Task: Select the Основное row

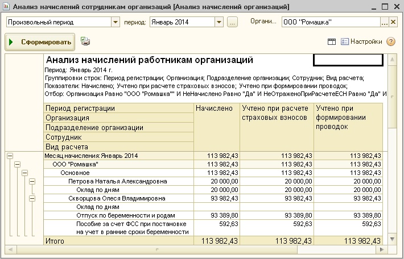Action: pos(213,173)
